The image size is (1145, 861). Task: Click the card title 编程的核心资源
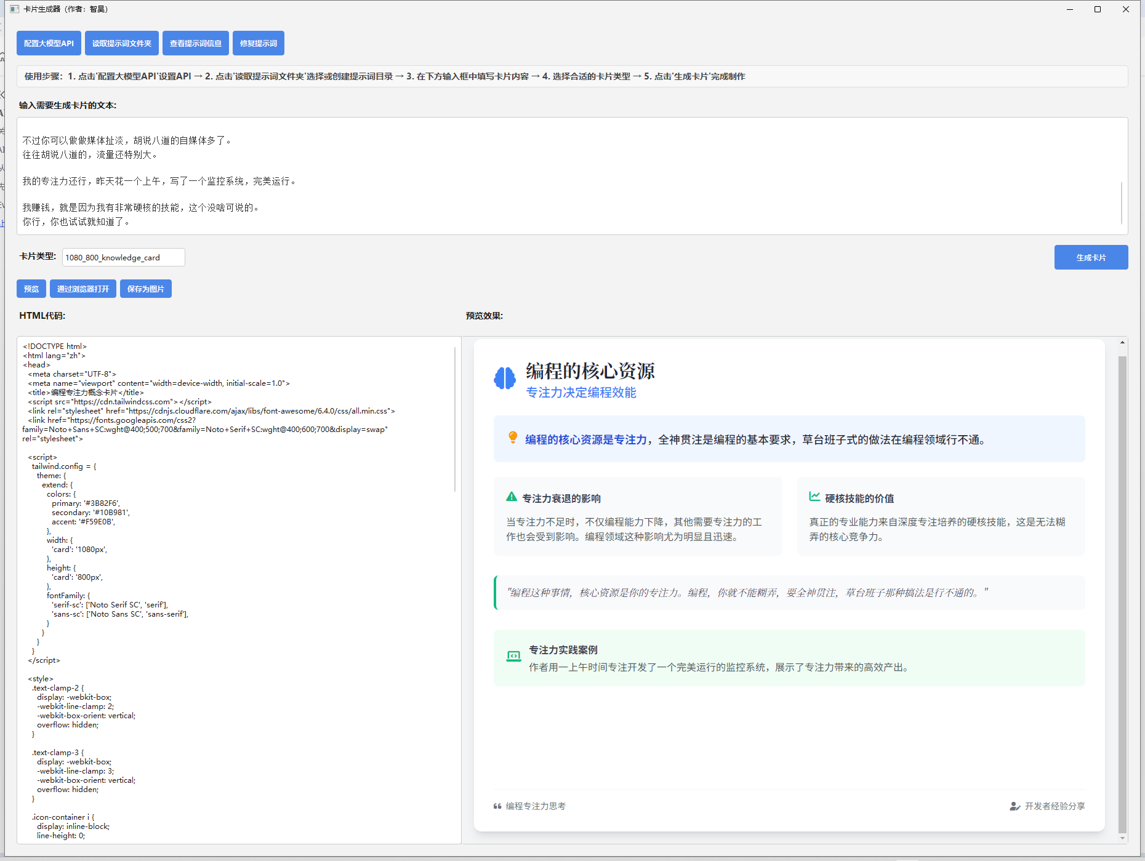pyautogui.click(x=590, y=371)
